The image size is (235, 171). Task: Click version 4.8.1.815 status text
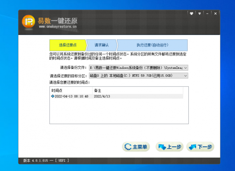pos(36,161)
